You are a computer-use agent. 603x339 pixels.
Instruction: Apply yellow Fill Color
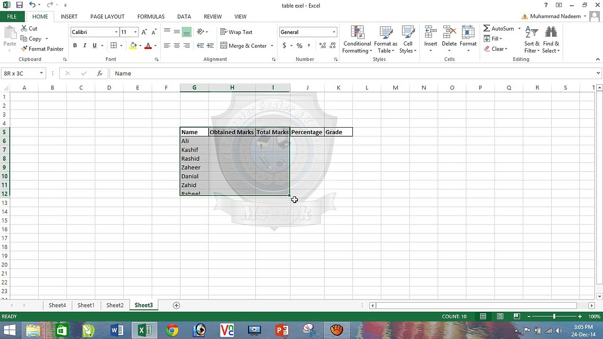(133, 46)
